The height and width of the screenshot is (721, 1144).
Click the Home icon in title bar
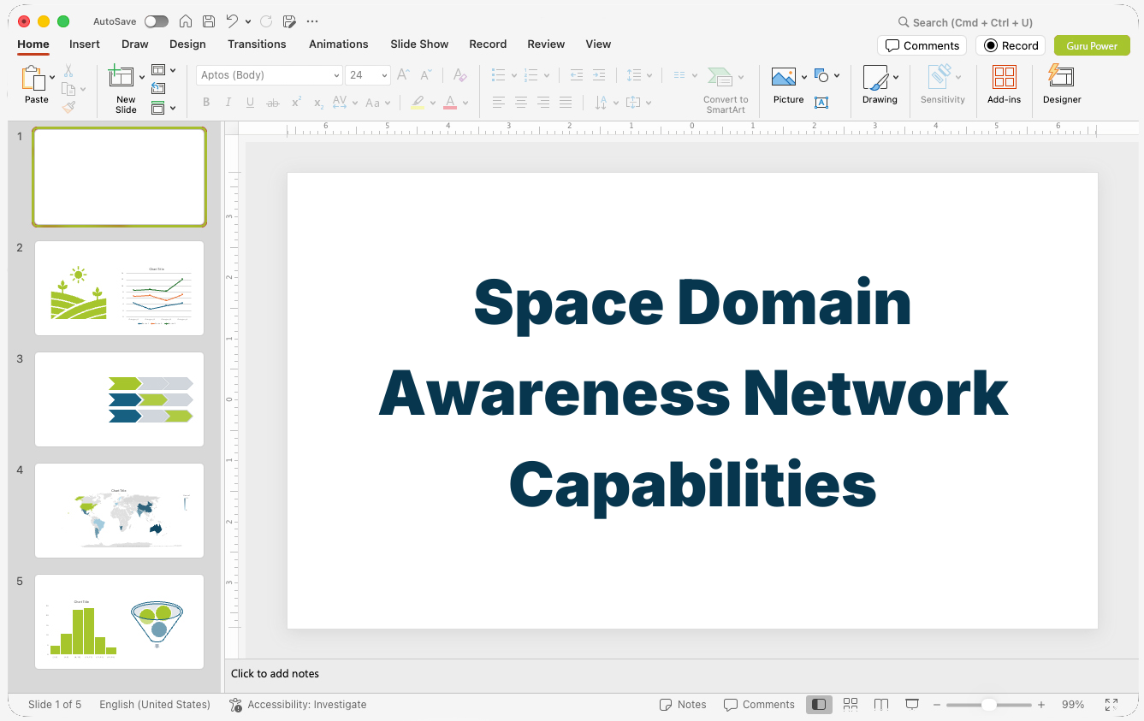pos(186,21)
